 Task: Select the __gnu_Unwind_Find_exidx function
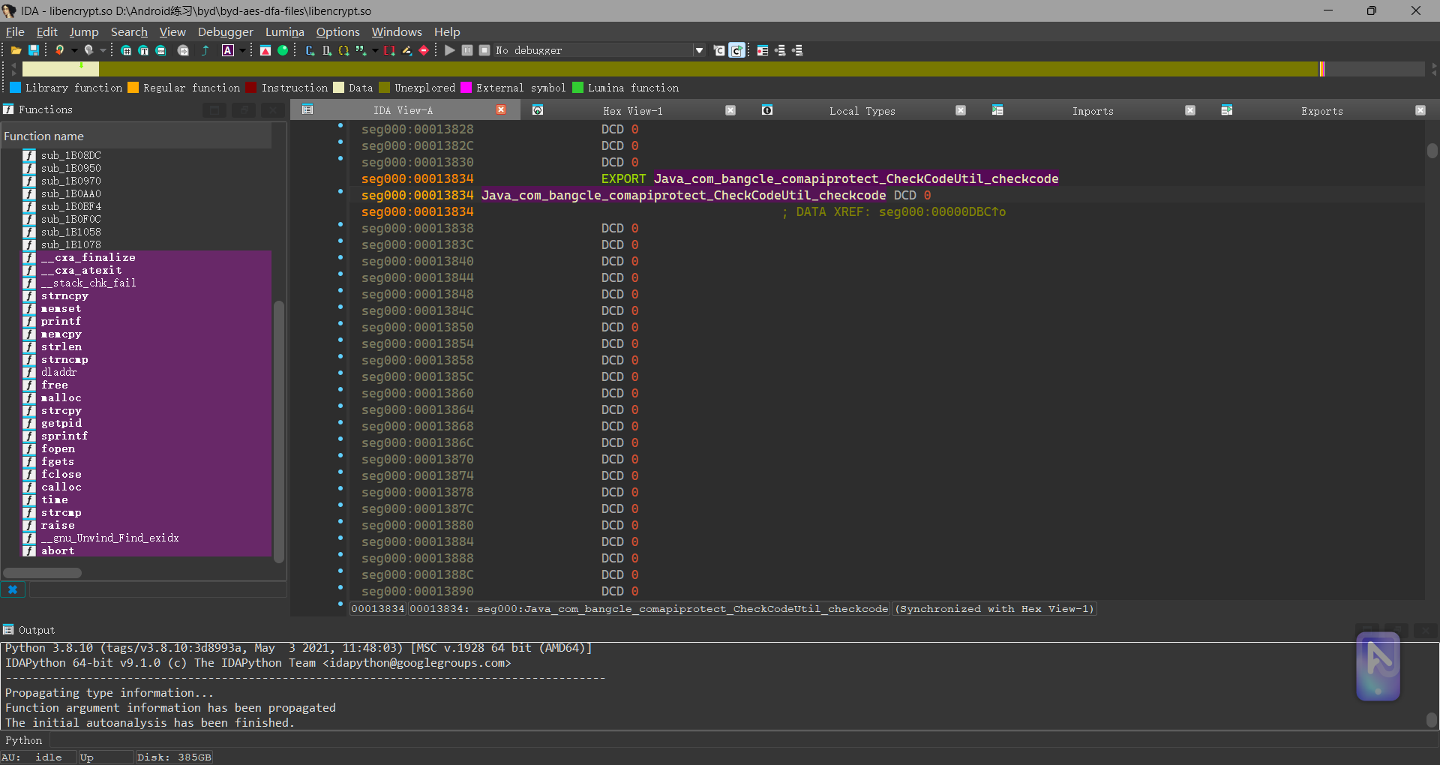[x=109, y=538]
